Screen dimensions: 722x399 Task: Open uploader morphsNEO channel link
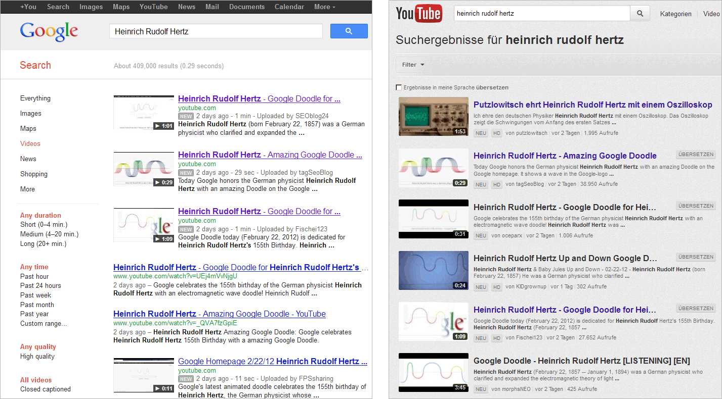pyautogui.click(x=516, y=389)
